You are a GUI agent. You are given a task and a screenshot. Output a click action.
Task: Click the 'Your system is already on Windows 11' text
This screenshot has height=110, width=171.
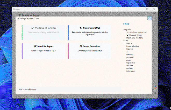[44, 32]
